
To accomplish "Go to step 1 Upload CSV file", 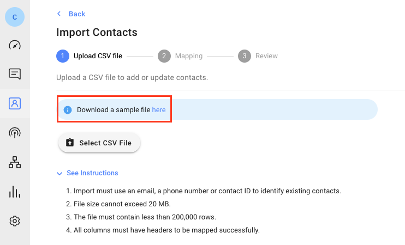I will (x=98, y=56).
